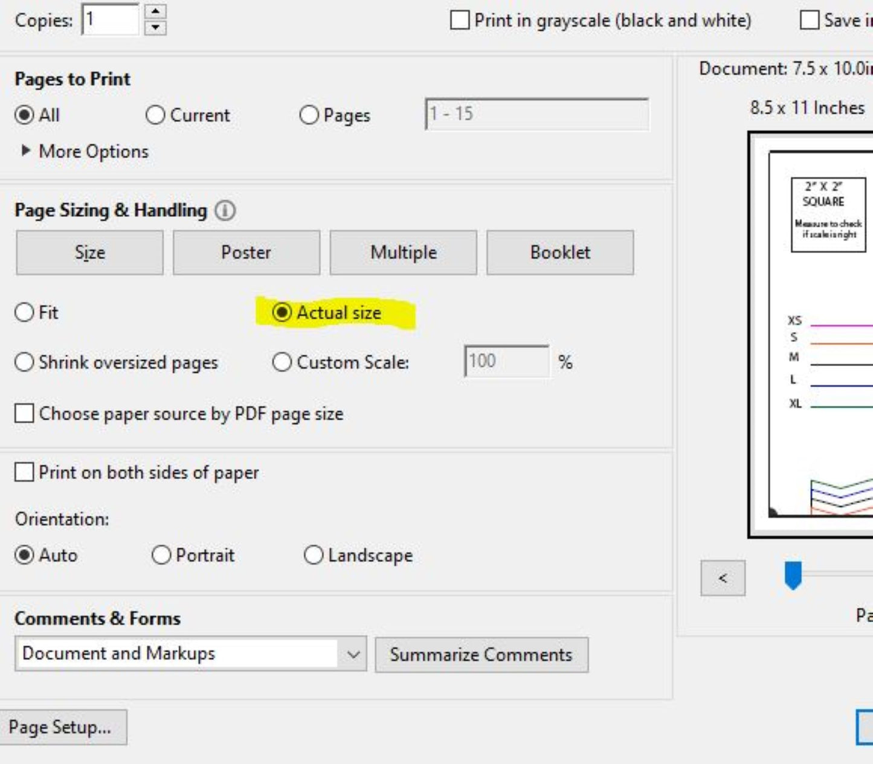The width and height of the screenshot is (873, 764).
Task: Select the Fit radio button
Action: click(x=24, y=312)
